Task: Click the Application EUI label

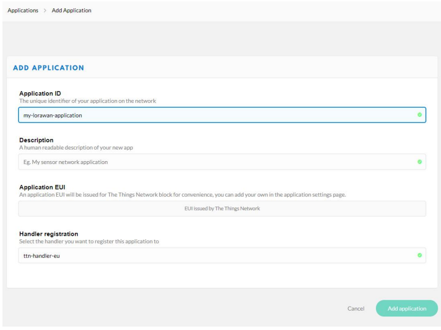Action: [x=42, y=187]
